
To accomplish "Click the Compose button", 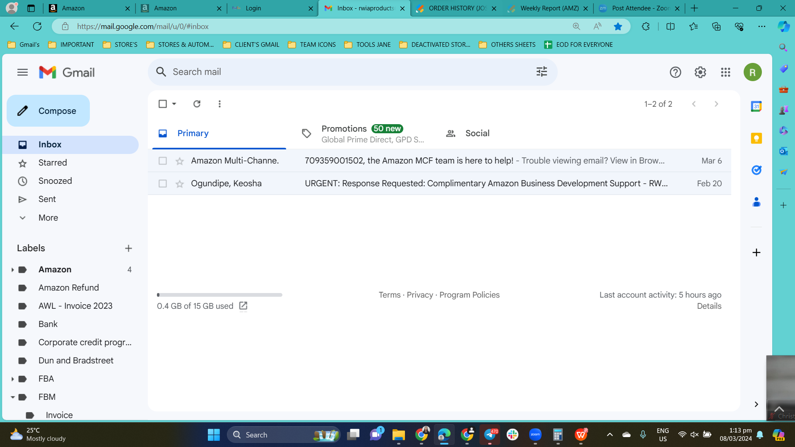I will click(x=48, y=111).
